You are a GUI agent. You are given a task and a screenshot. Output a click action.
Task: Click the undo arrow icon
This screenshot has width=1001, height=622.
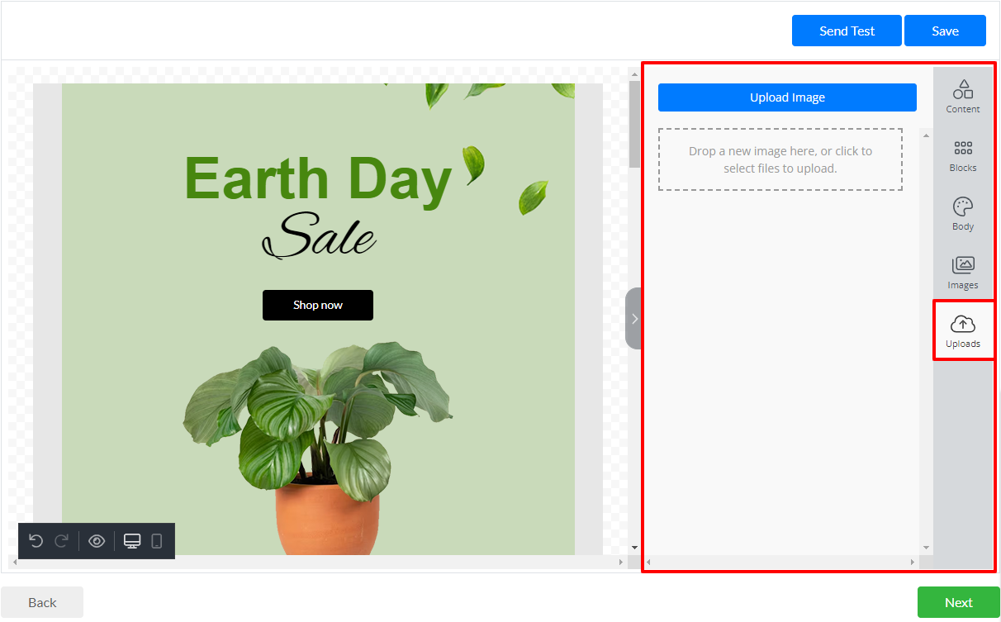36,541
